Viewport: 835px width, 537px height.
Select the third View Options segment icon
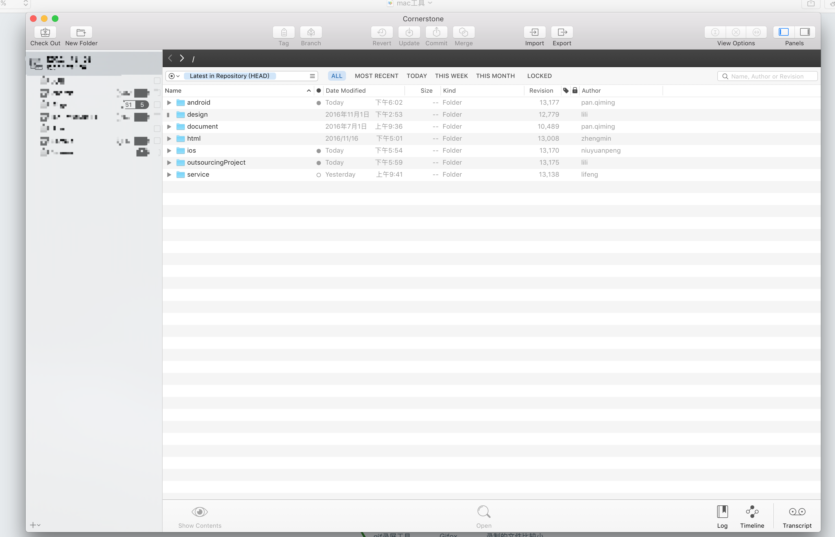click(x=756, y=32)
